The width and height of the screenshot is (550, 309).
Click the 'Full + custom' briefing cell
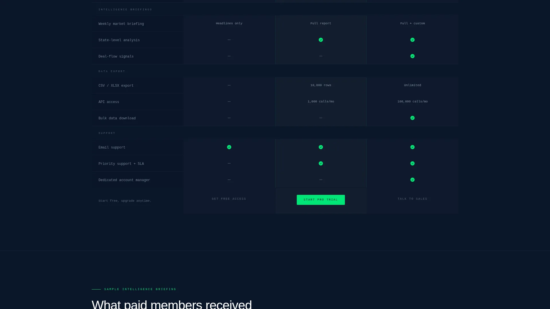412,23
